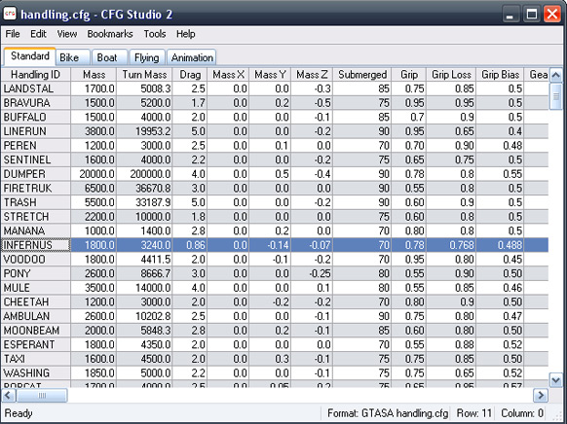Click the Turn Mass column header

pos(144,75)
